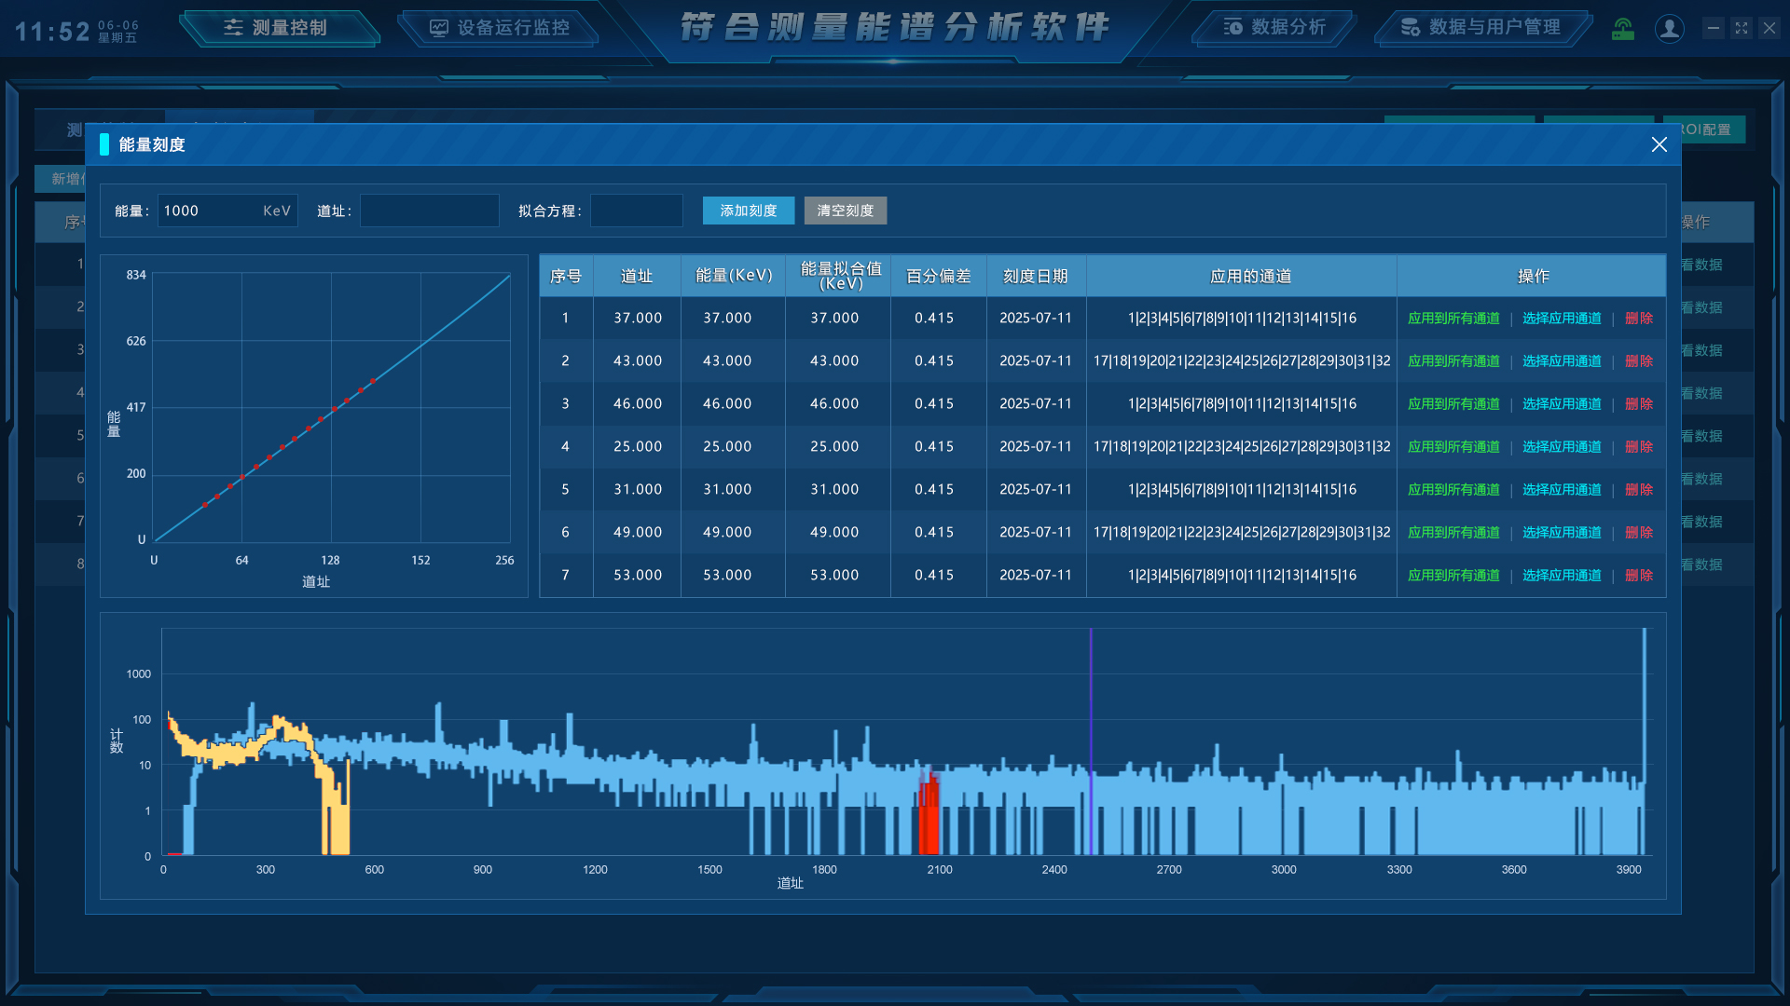Click the red ROI region in spectrum chart

pos(929,820)
